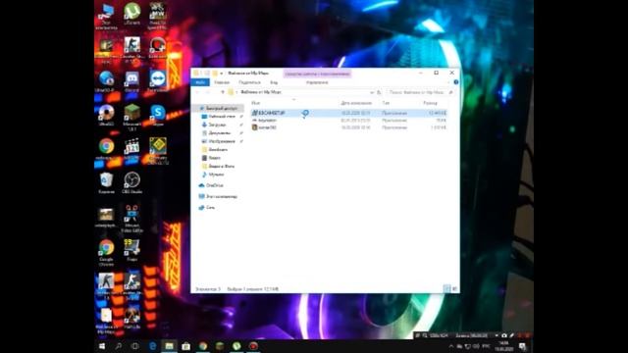Launch Minecraft from the desktop shortcut
Image resolution: width=628 pixels, height=353 pixels.
[x=131, y=117]
